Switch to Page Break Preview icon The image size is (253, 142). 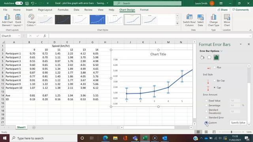[x=214, y=132]
